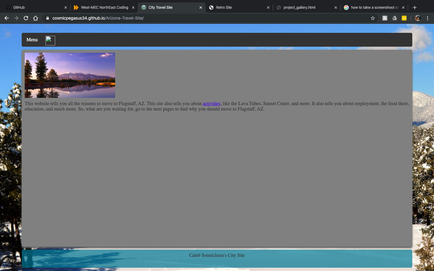Click the browser back arrow
Image resolution: width=434 pixels, height=271 pixels.
tap(7, 18)
